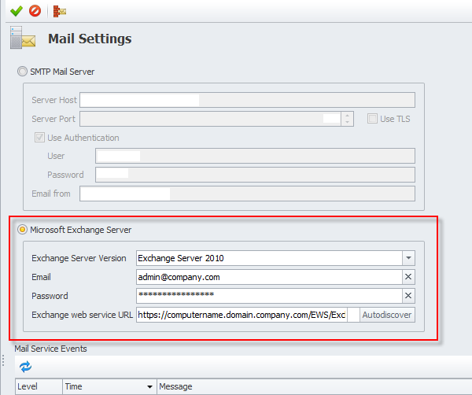Open the Time column sort dropdown arrow
This screenshot has width=472, height=395.
coord(149,387)
